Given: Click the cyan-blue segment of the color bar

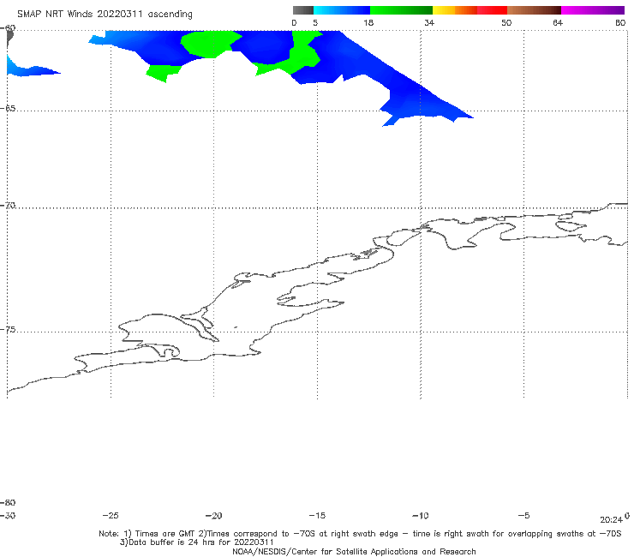Looking at the screenshot, I should pos(342,10).
